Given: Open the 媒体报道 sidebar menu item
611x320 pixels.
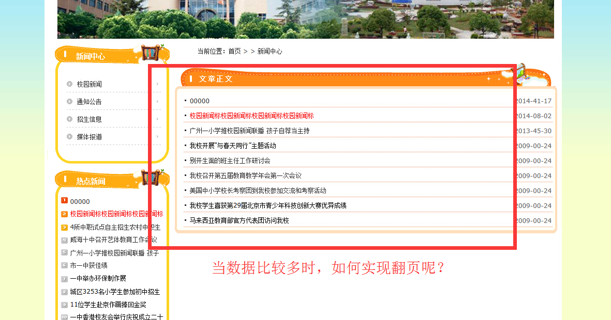Looking at the screenshot, I should (89, 137).
